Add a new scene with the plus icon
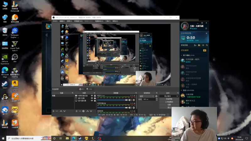This screenshot has height=141, width=251. (x=53, y=111)
